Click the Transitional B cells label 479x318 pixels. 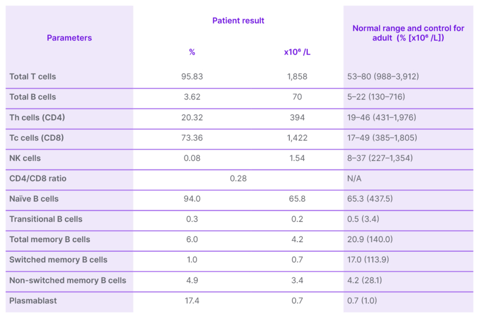46,219
